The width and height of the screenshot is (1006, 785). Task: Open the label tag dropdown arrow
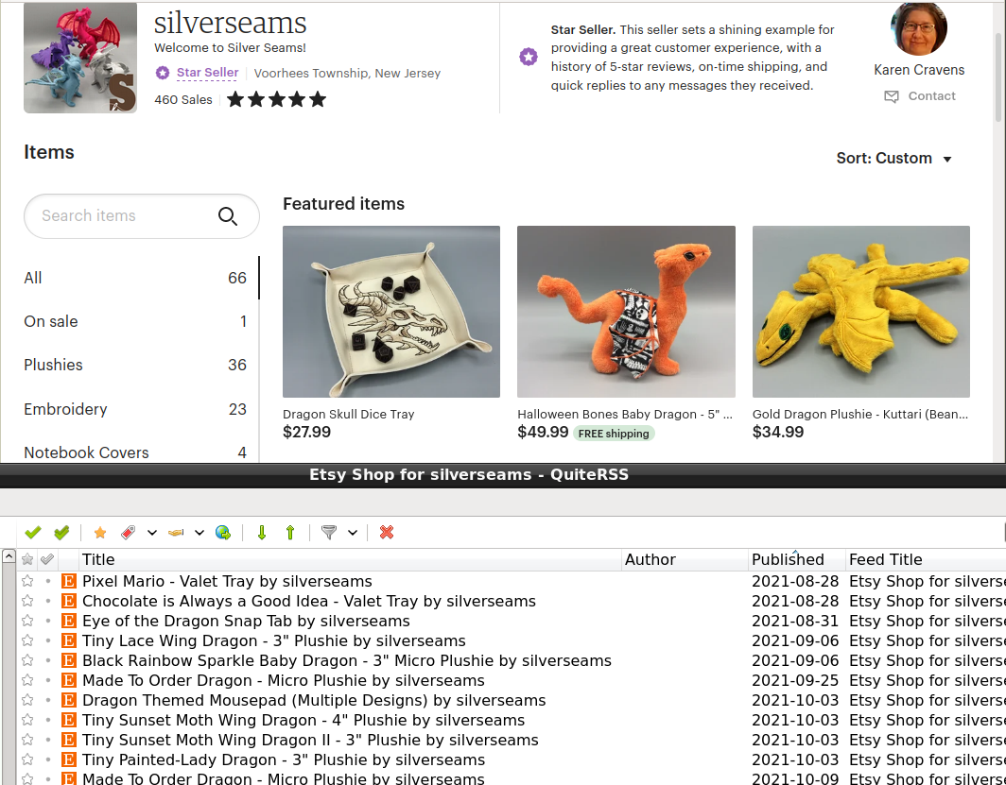152,533
